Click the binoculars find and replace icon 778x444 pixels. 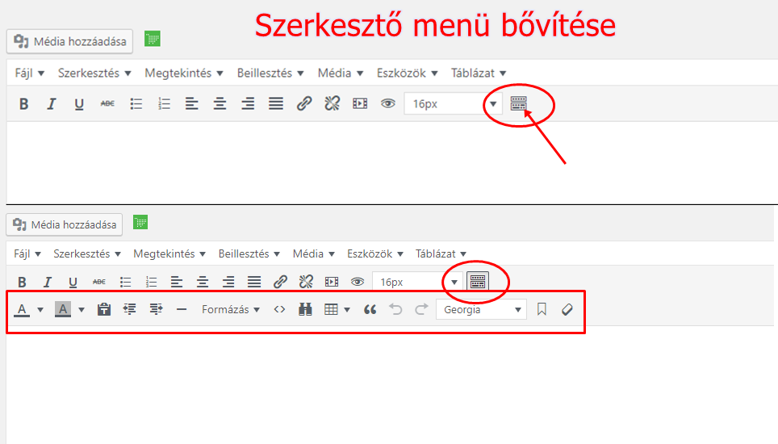[305, 309]
